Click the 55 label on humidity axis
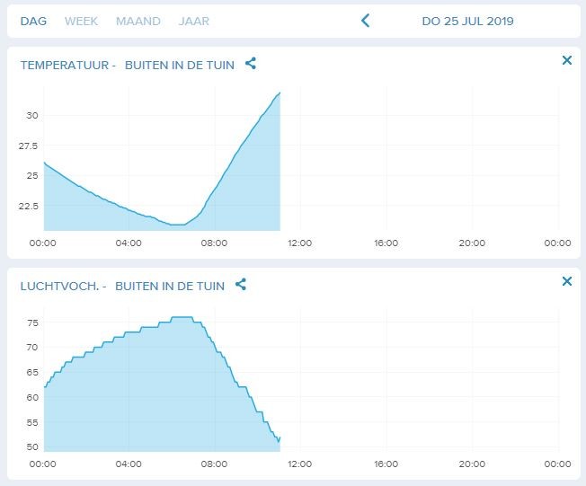586x486 pixels. pyautogui.click(x=32, y=422)
